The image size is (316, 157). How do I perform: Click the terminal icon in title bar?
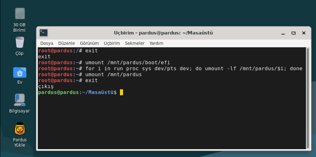43,33
